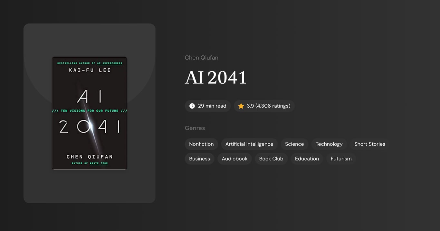Choose the Futurism genre tag
440x231 pixels.
341,159
